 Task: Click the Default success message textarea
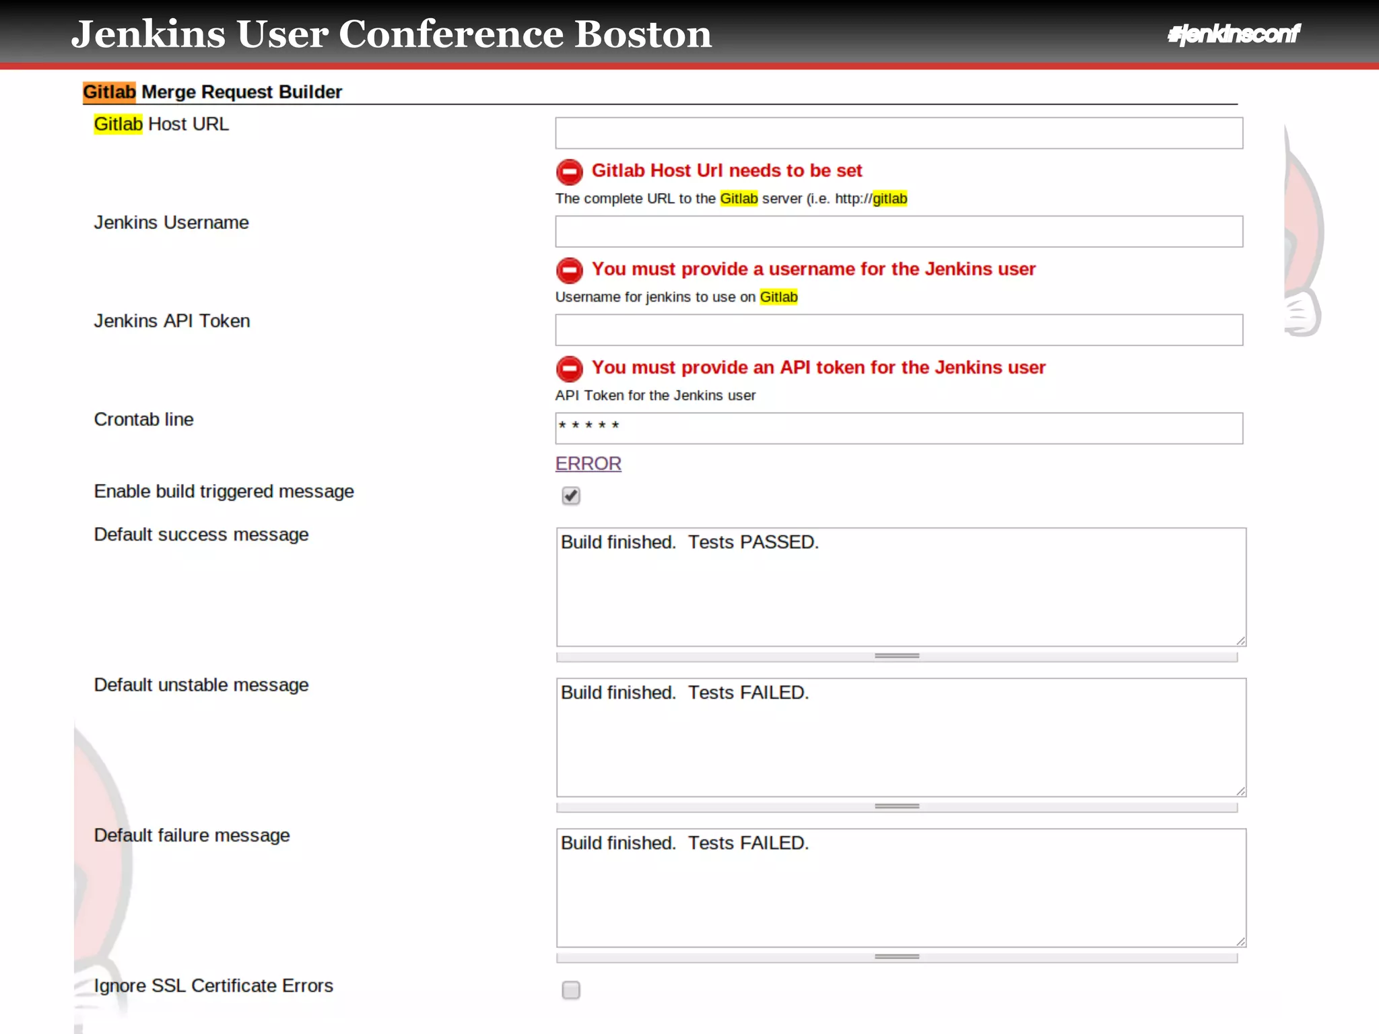pyautogui.click(x=901, y=587)
